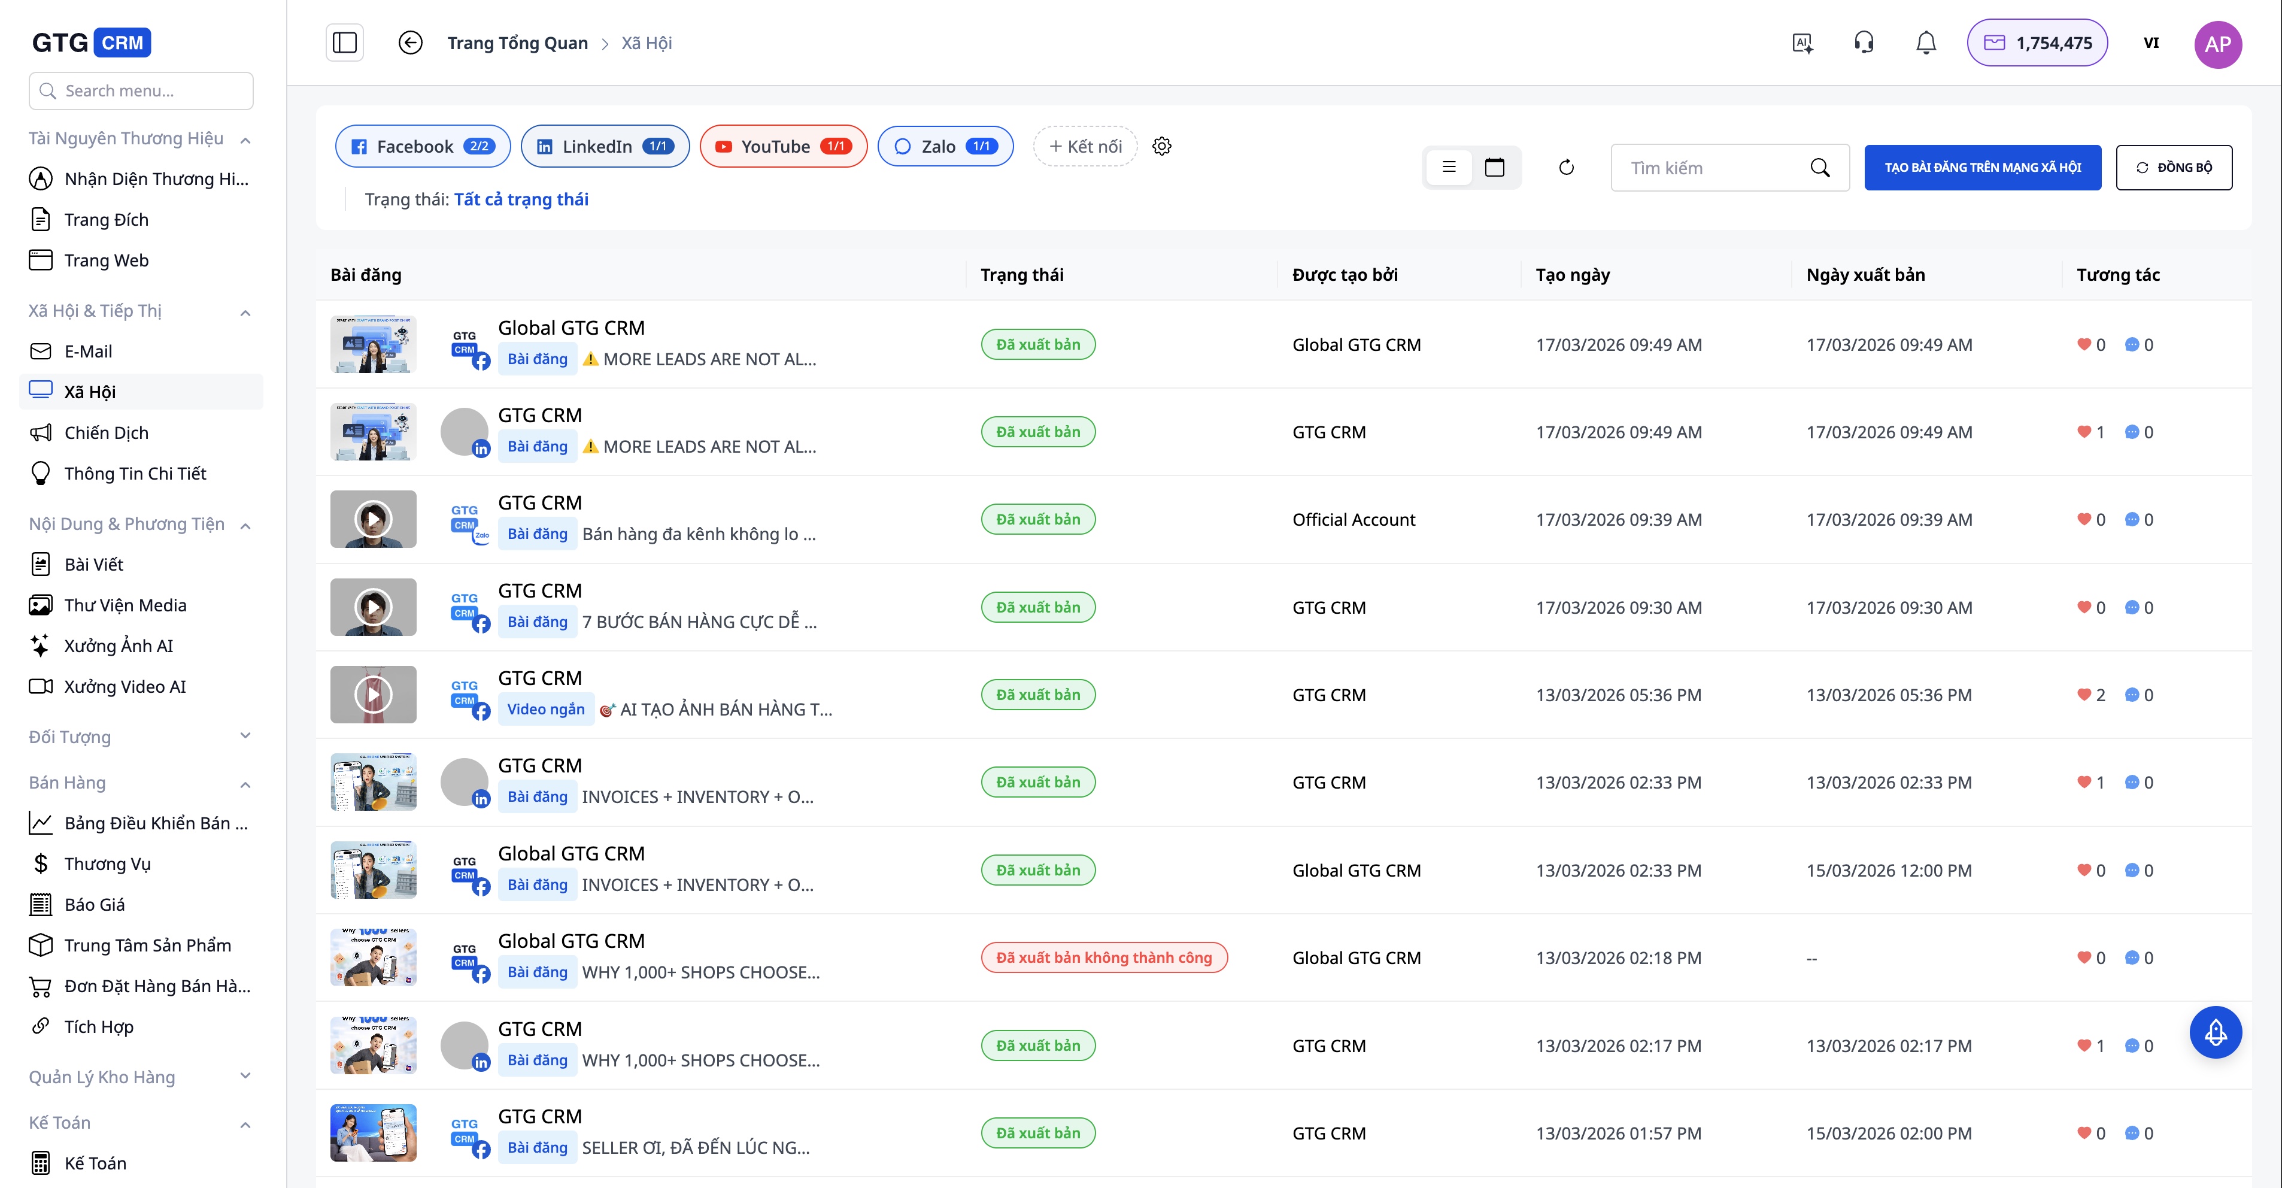This screenshot has height=1188, width=2282.
Task: Click the refresh icon near search
Action: (x=1566, y=168)
